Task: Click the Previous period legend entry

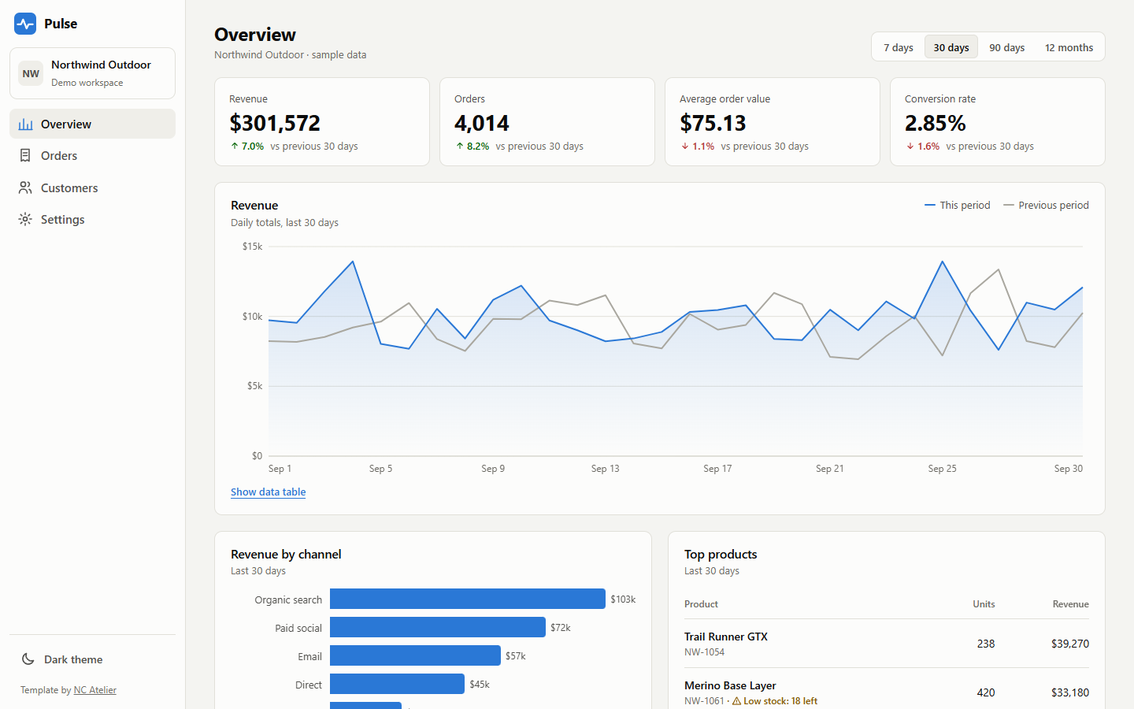Action: coord(1047,206)
